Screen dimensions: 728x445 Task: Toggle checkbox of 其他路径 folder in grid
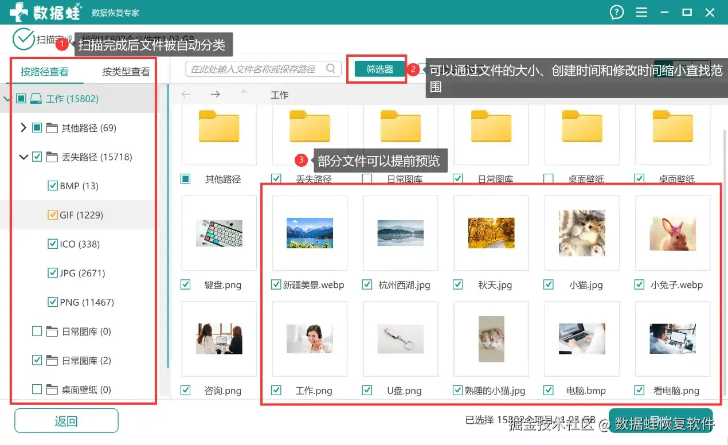point(186,179)
